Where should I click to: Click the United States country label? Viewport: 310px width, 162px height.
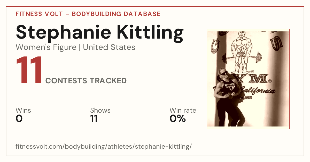pyautogui.click(x=109, y=47)
